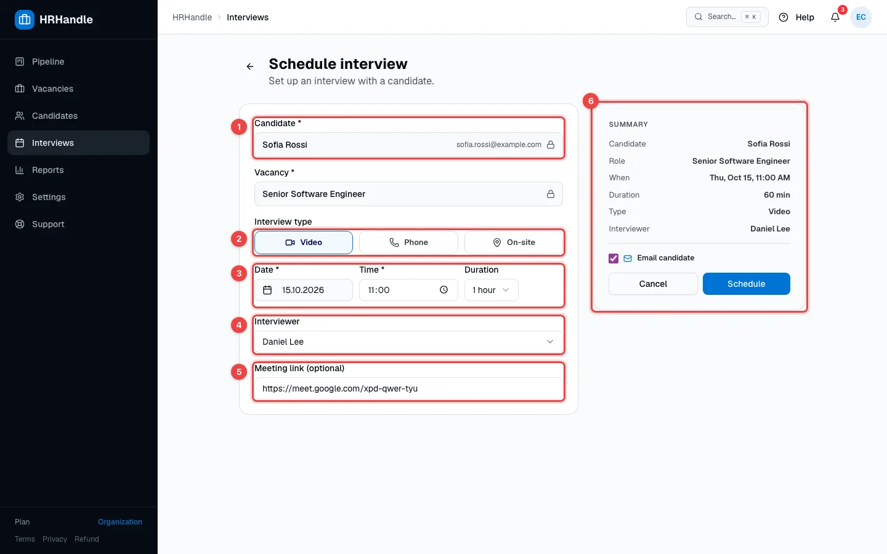Click the Vacancies sidebar icon

(x=20, y=89)
